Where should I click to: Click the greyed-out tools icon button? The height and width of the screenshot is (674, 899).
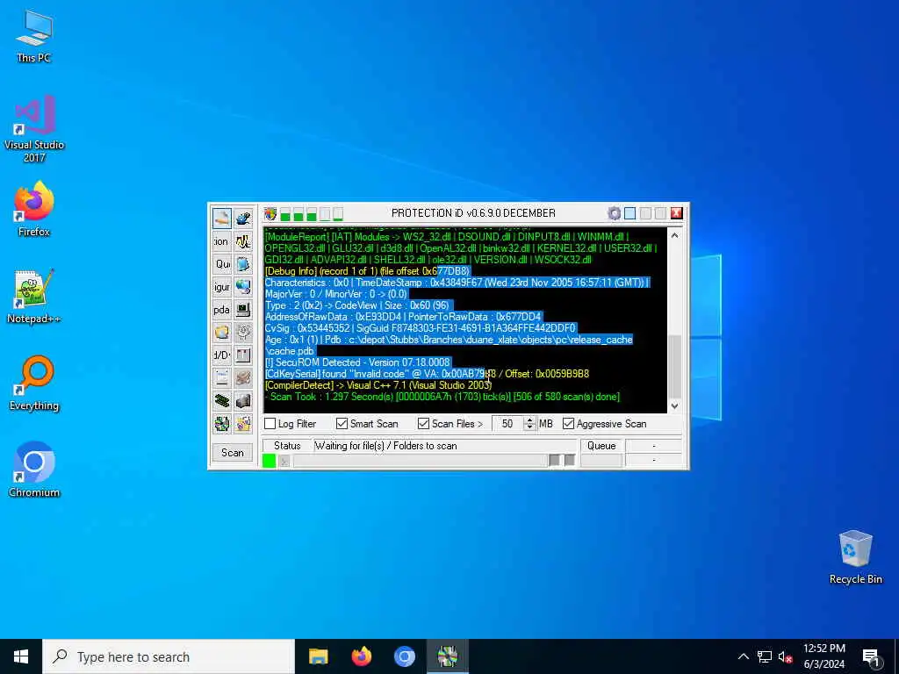243,377
